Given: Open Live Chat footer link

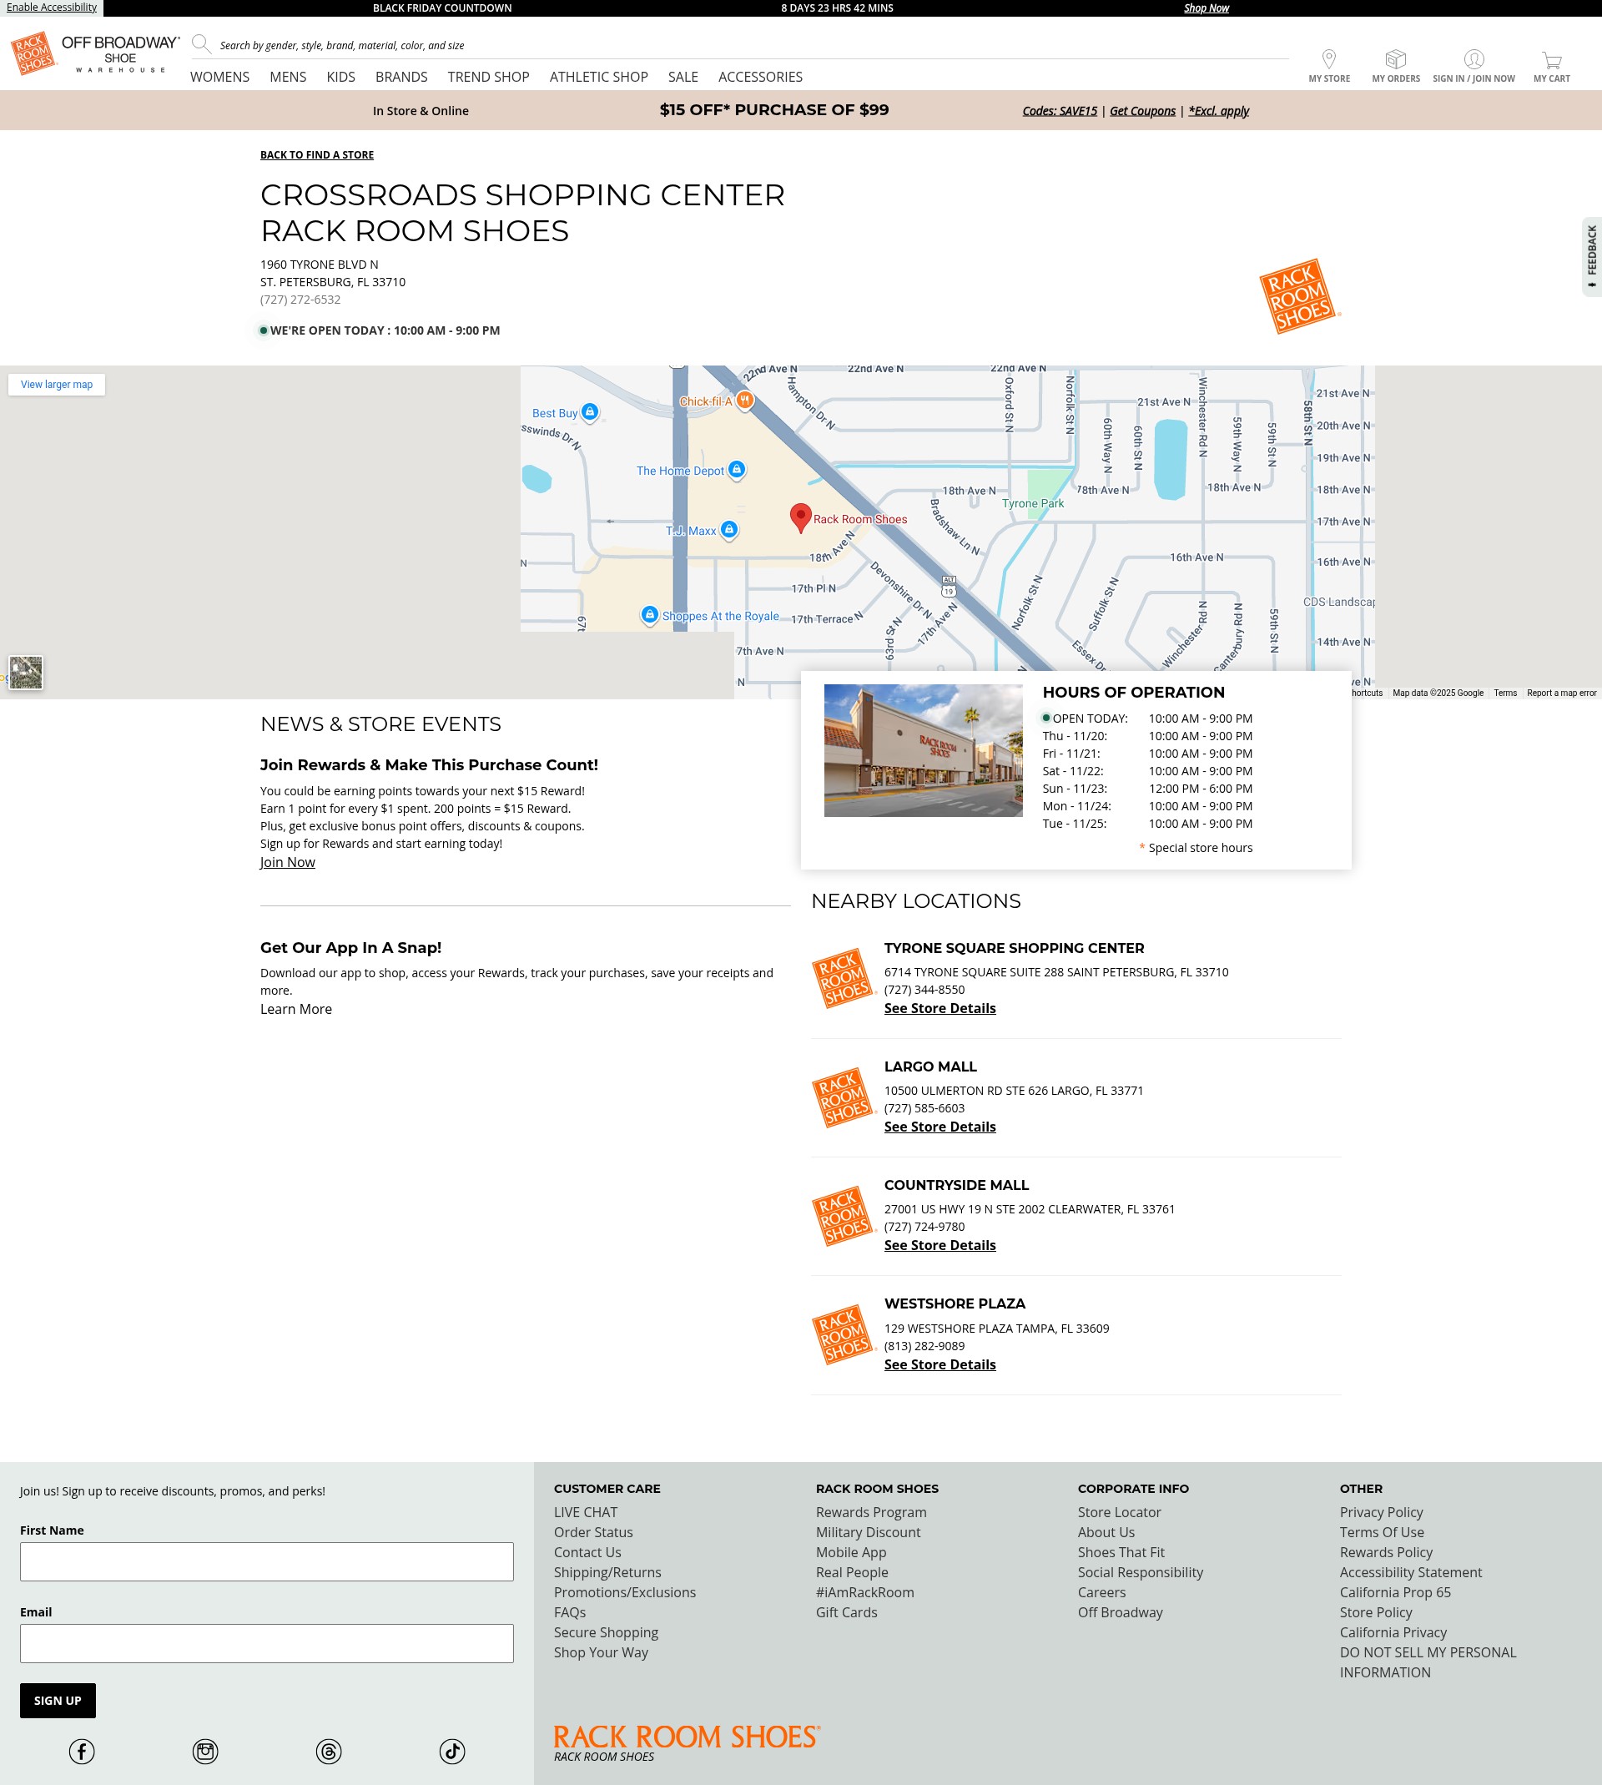Looking at the screenshot, I should tap(586, 1512).
